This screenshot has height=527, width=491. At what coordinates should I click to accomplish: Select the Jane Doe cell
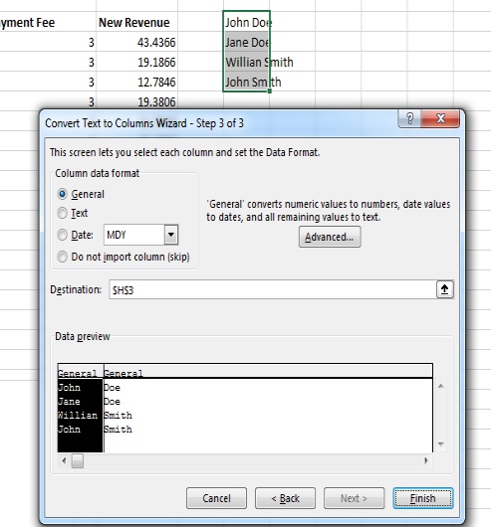tap(246, 42)
